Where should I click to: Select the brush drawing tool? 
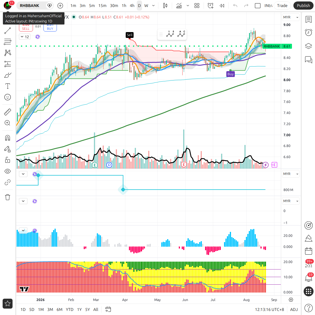8,75
